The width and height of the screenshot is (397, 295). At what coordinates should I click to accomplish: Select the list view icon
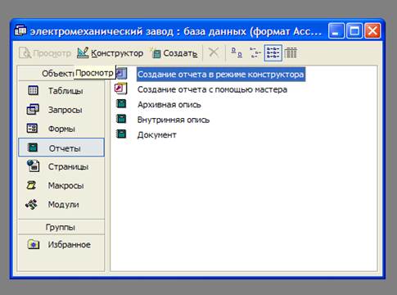(273, 52)
